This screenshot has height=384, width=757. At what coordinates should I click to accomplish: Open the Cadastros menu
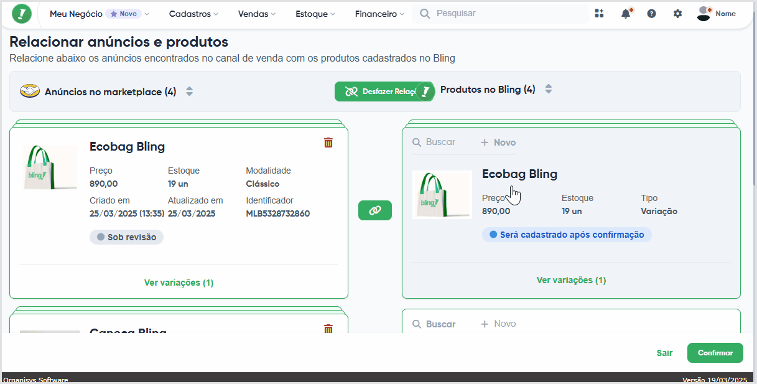pyautogui.click(x=193, y=14)
